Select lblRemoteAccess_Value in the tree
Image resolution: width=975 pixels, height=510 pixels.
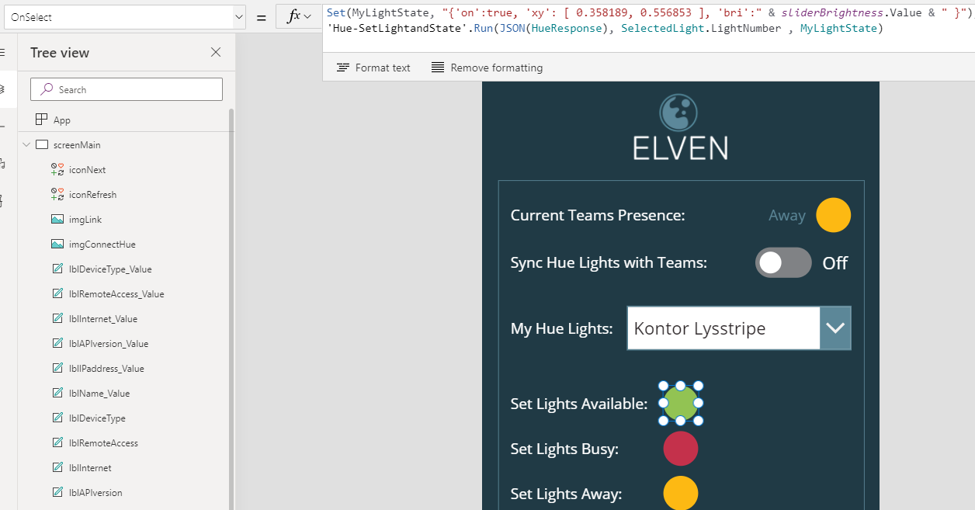tap(116, 294)
